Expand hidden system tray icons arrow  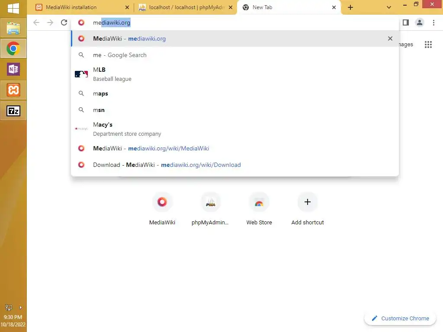[20, 307]
